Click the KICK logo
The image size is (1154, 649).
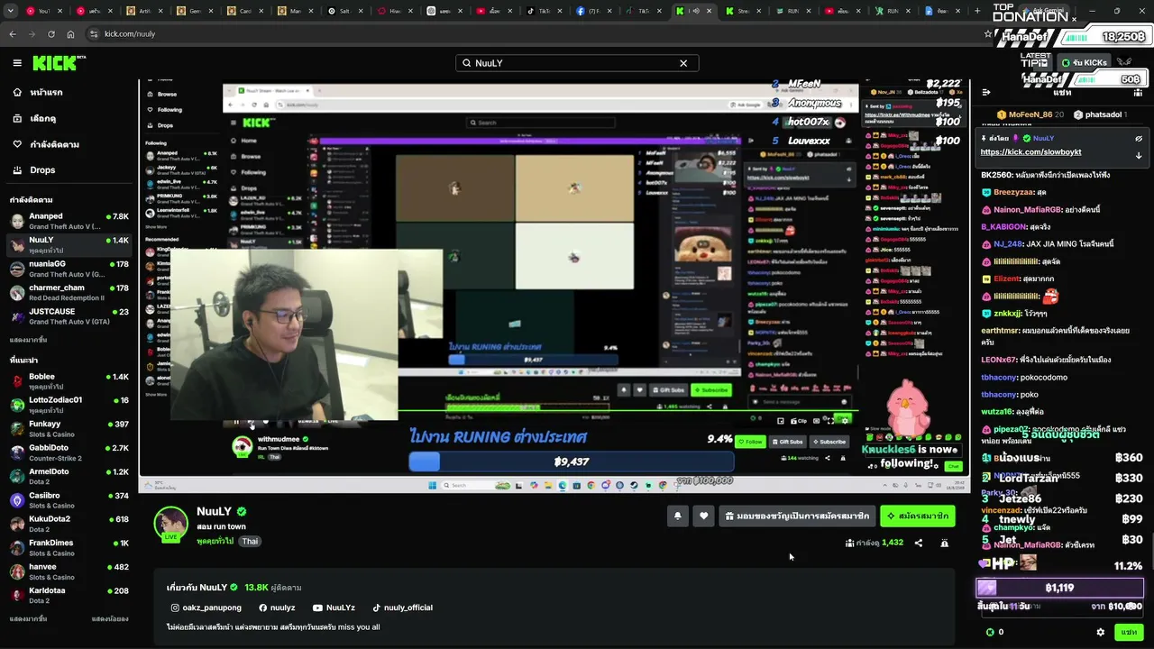pos(59,63)
